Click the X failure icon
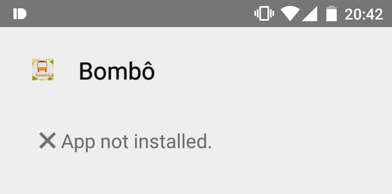 48,141
